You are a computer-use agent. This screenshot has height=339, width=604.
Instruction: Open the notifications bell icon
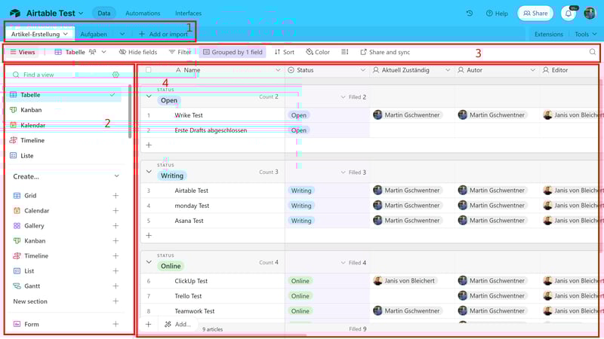569,14
